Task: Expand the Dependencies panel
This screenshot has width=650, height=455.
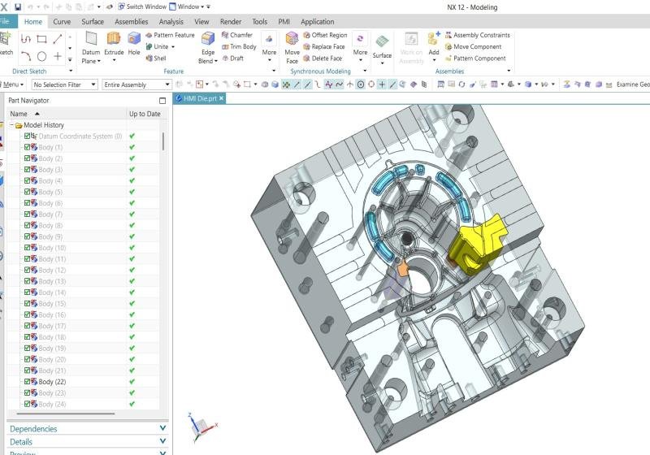Action: [x=85, y=429]
